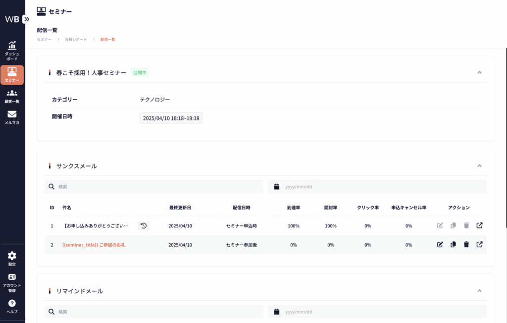Image resolution: width=507 pixels, height=323 pixels.
Task: Collapse the 春こそ採用！人事セミナー panel
Action: (479, 72)
